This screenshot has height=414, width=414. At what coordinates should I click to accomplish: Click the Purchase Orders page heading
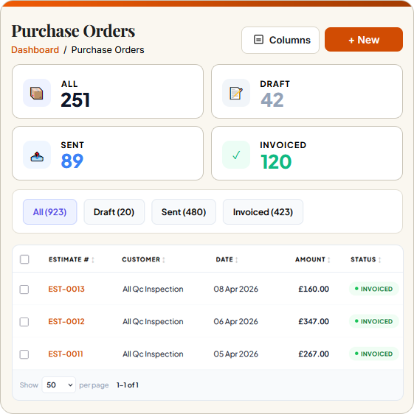(73, 31)
